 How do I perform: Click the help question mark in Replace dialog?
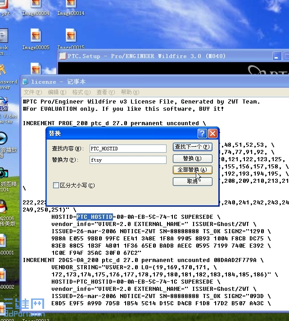click(x=202, y=133)
